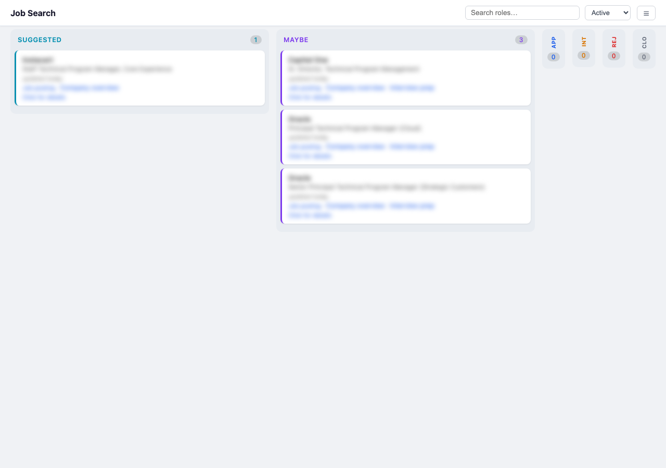Expand the collapsed CLO column

[644, 48]
